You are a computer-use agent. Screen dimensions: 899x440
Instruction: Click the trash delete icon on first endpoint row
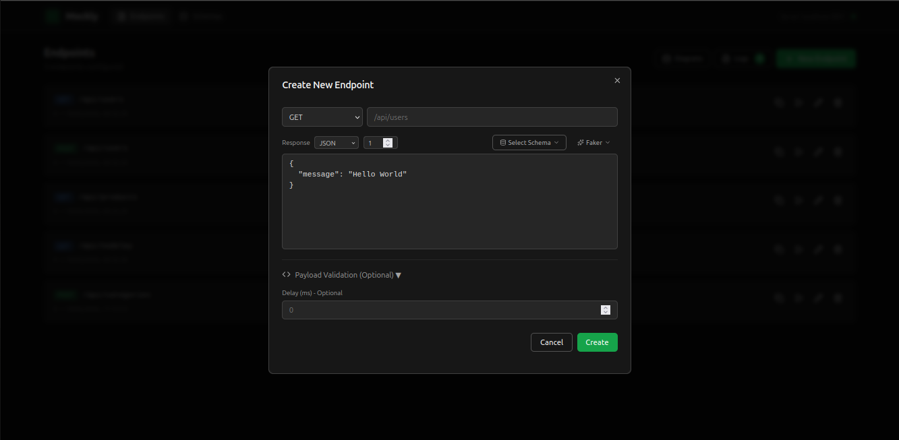pos(838,103)
